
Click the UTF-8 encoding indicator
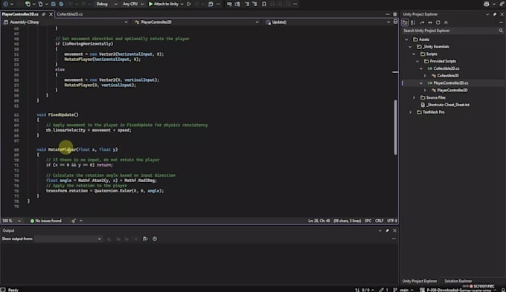392,221
